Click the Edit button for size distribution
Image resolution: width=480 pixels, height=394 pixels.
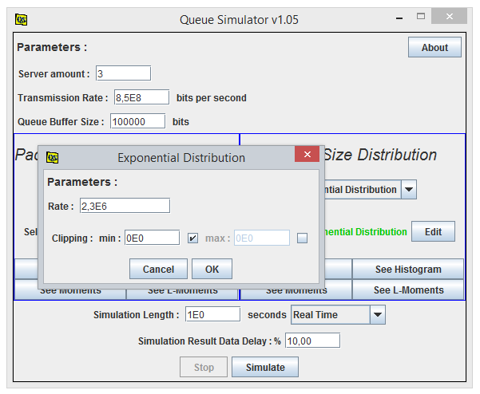point(433,231)
